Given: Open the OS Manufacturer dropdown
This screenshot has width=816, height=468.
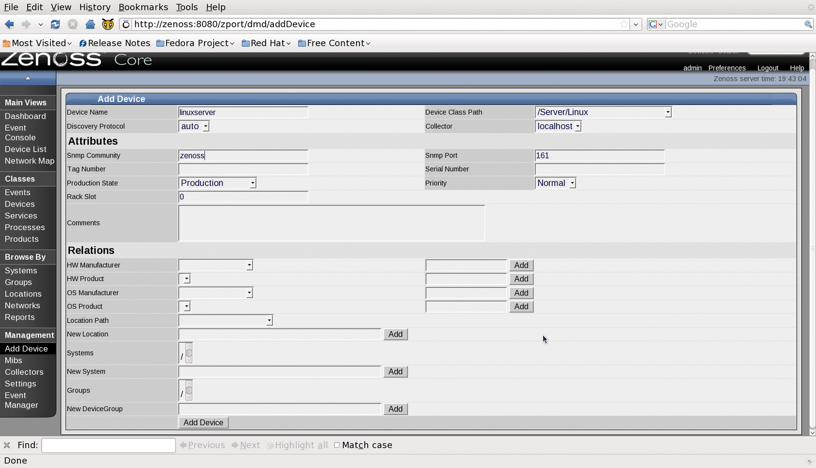Looking at the screenshot, I should [216, 293].
